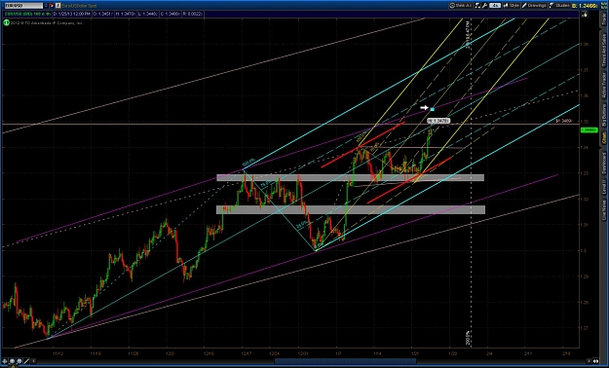Click the EUR/USD symbol input field
609x368 pixels.
pyautogui.click(x=23, y=6)
